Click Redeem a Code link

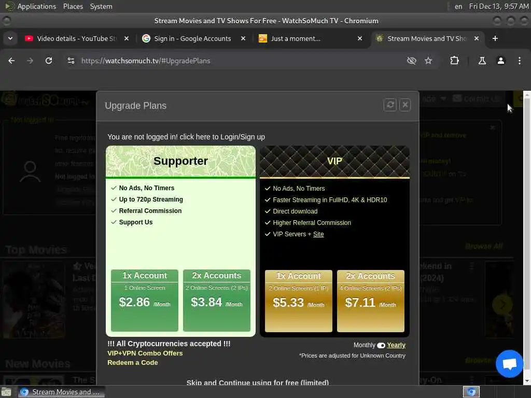point(132,362)
